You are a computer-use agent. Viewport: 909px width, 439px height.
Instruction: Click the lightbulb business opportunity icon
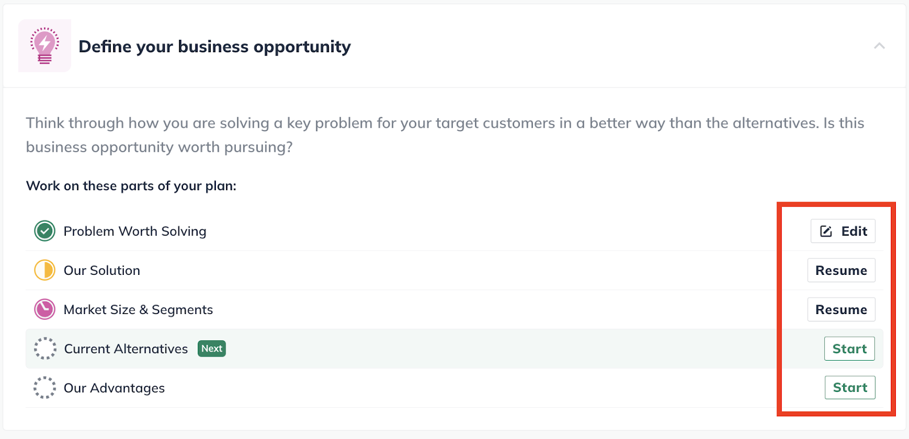[x=45, y=45]
